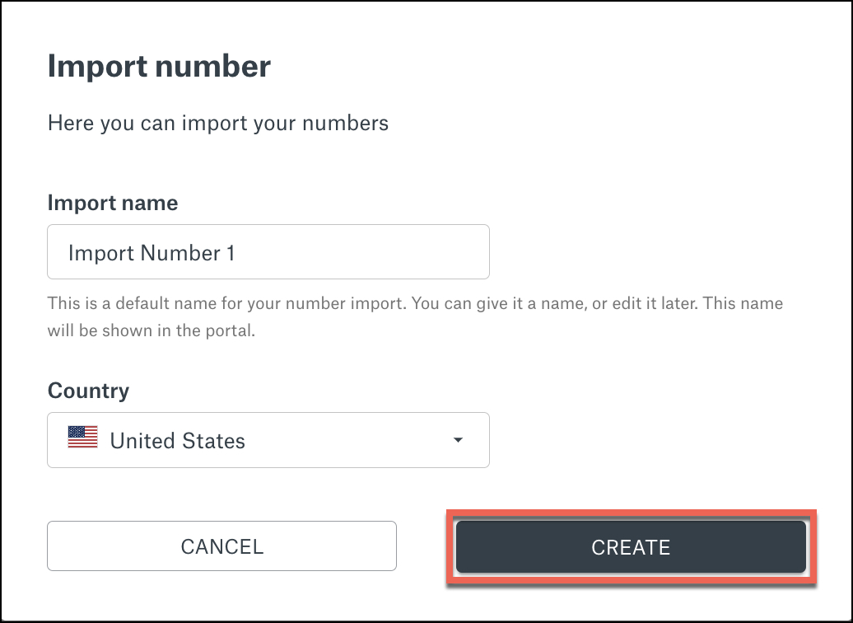Dismiss the dialog using CANCEL
853x623 pixels.
coord(221,546)
